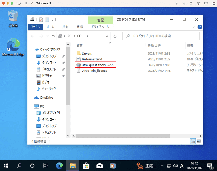Click the CD drive icon in the Explorer title bar
This screenshot has height=171, width=217.
(32, 19)
